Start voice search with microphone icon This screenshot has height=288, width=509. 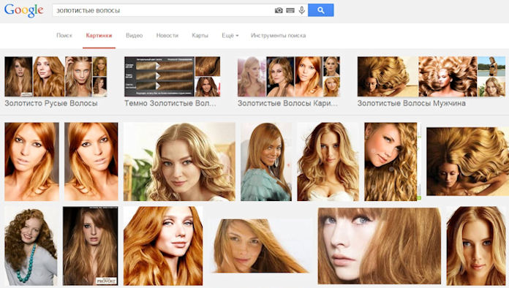[302, 10]
